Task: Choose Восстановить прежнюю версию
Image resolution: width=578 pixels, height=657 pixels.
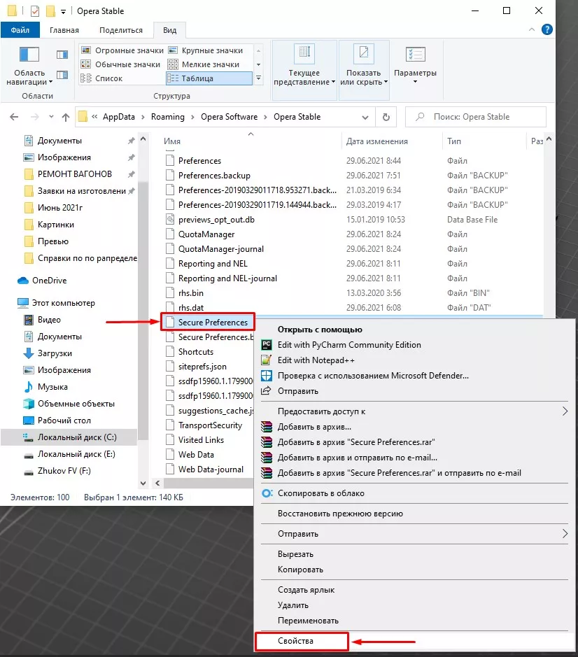Action: 340,514
